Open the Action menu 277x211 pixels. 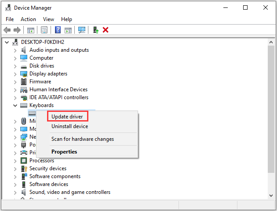click(x=28, y=19)
